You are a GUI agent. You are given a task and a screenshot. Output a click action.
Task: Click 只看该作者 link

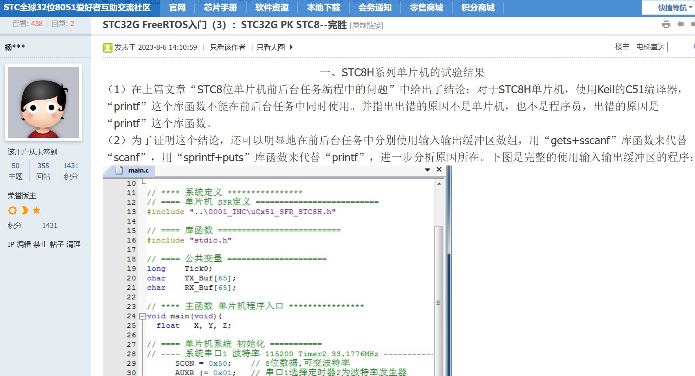click(x=228, y=47)
